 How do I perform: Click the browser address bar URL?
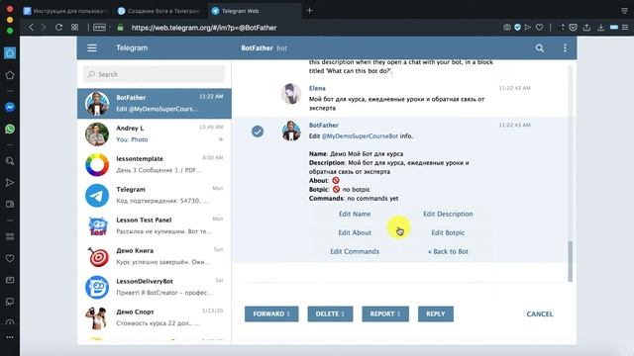coord(204,28)
